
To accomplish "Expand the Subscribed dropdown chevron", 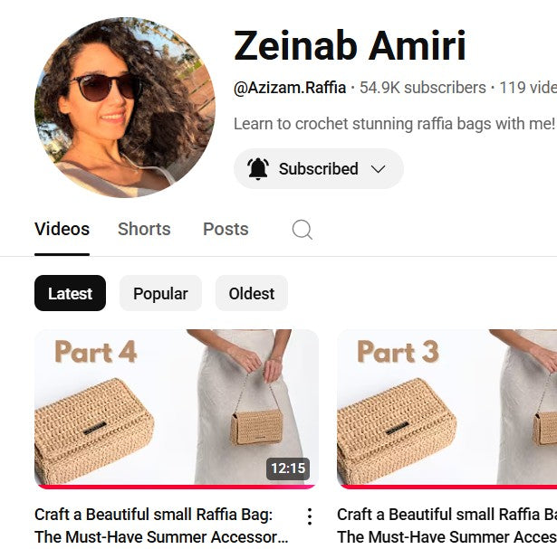I will coord(378,169).
